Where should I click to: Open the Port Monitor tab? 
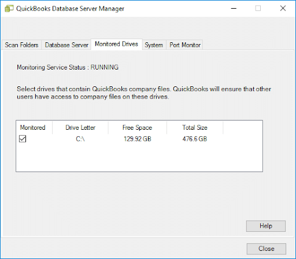point(185,45)
